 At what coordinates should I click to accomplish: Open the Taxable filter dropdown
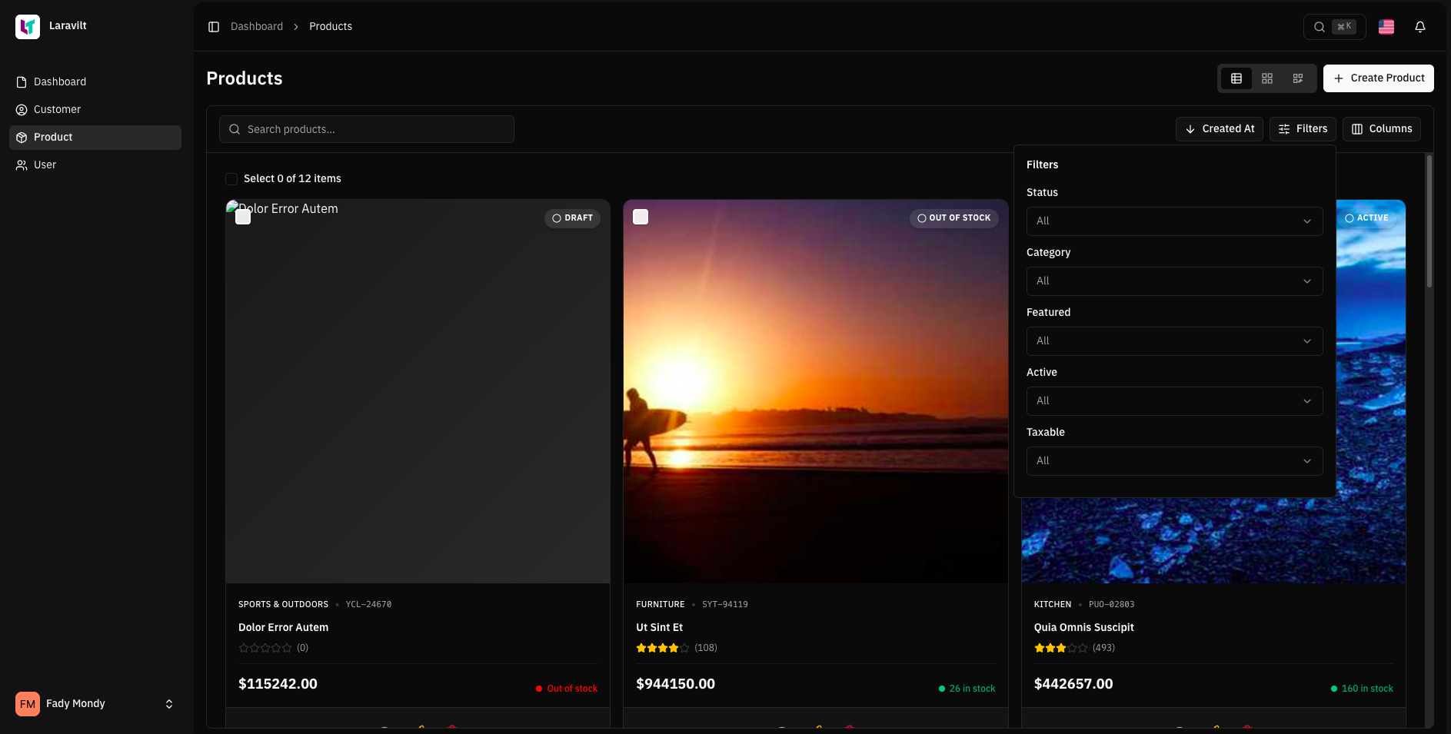pos(1174,460)
